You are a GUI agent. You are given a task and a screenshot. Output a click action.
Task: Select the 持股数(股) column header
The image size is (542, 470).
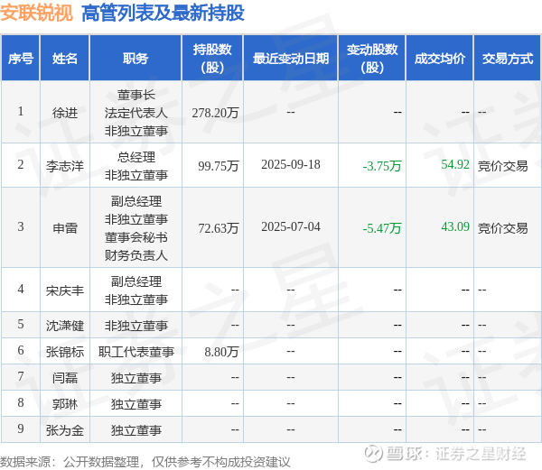click(x=212, y=59)
